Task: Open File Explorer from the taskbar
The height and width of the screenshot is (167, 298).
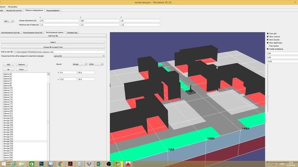Action: (21, 164)
